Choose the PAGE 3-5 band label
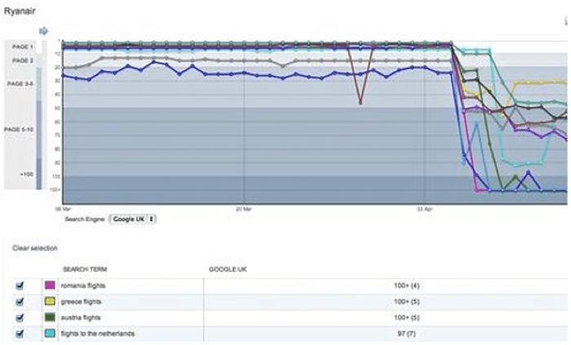The height and width of the screenshot is (345, 571). tap(20, 83)
